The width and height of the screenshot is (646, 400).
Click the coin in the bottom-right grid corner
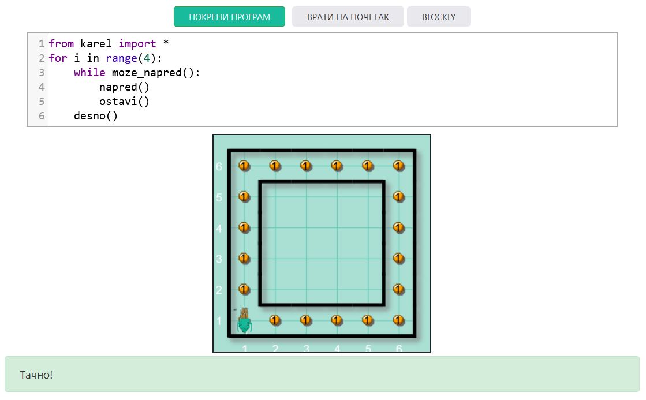(x=398, y=320)
